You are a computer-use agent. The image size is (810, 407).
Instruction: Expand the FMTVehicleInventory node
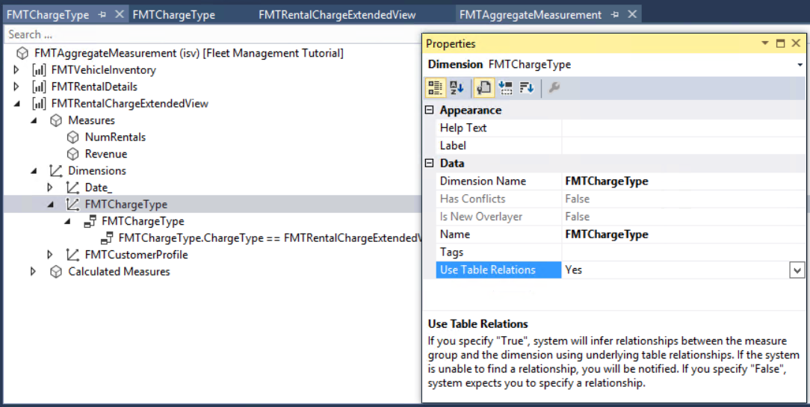(x=16, y=69)
